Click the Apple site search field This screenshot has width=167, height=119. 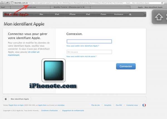pyautogui.click(x=136, y=14)
